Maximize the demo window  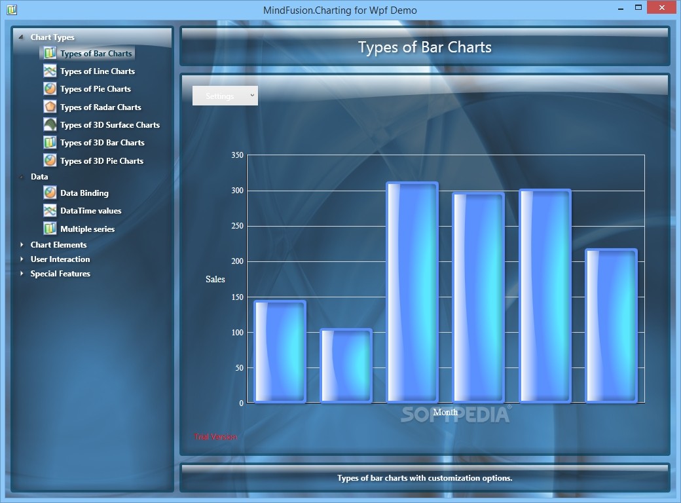638,7
